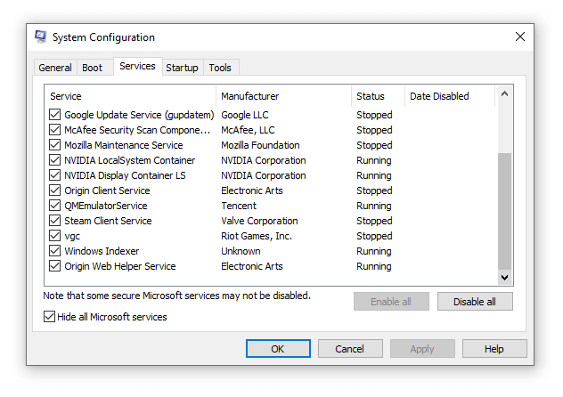Screen dimensions: 563x397
Task: Select the Tencent manufacturer cell
Action: [x=239, y=206]
